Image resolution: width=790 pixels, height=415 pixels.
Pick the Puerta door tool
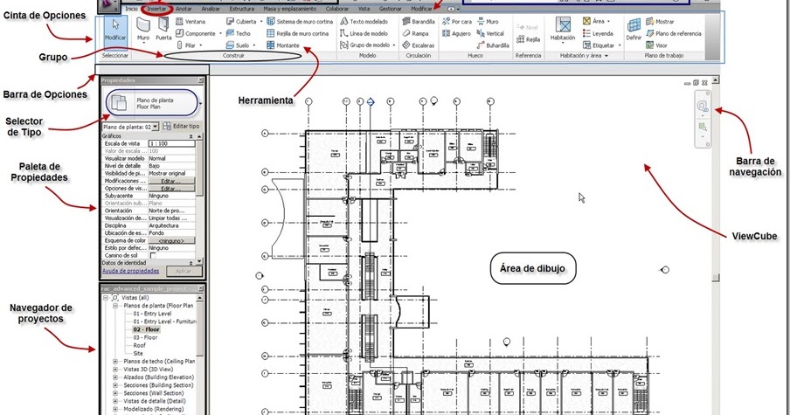tap(163, 30)
